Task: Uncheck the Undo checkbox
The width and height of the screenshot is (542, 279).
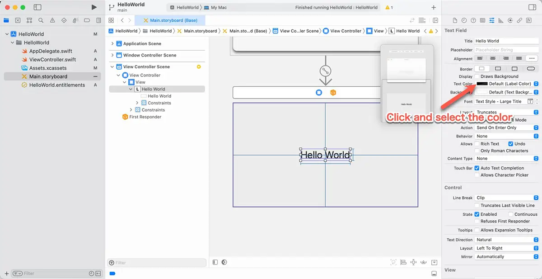Action: click(x=511, y=144)
